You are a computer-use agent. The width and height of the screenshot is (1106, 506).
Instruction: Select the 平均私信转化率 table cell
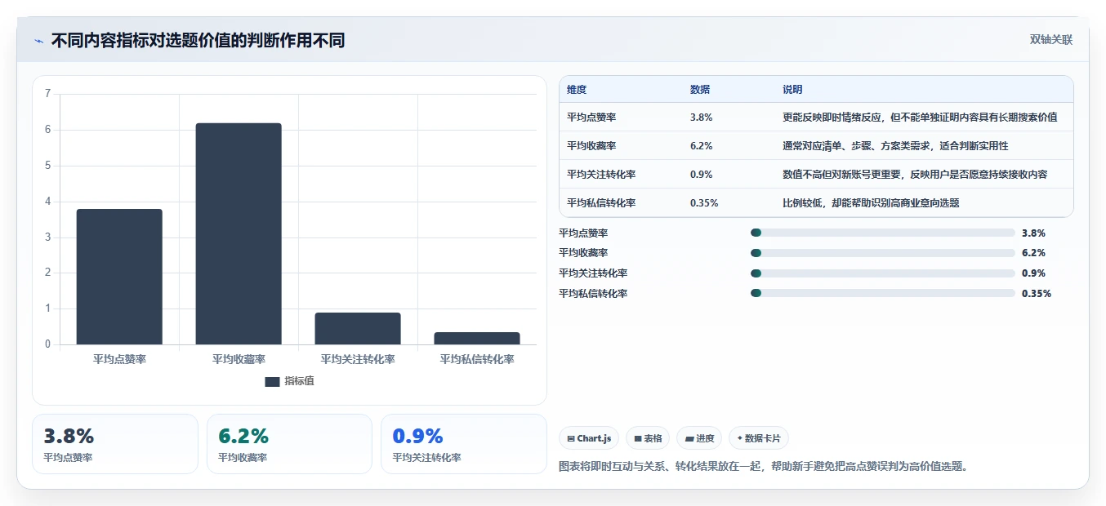point(601,203)
